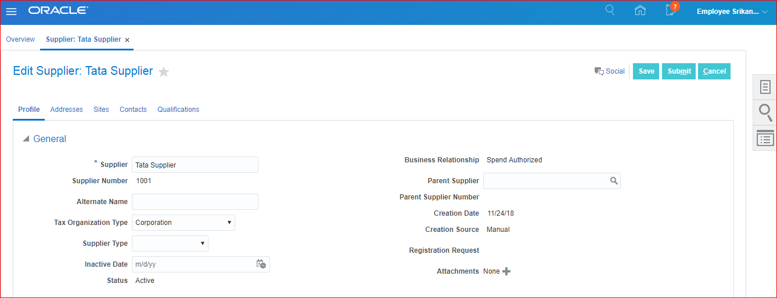Click the Submit button
This screenshot has height=298, width=777.
(679, 71)
